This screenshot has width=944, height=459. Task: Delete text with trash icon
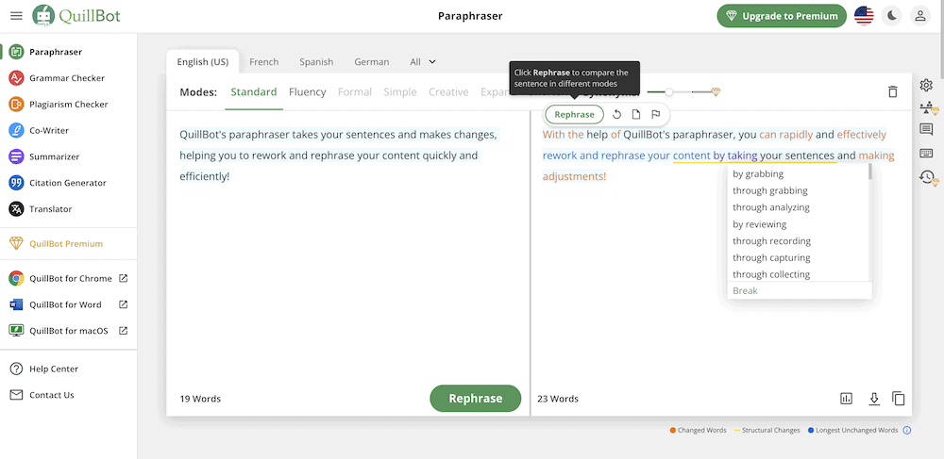pyautogui.click(x=893, y=92)
